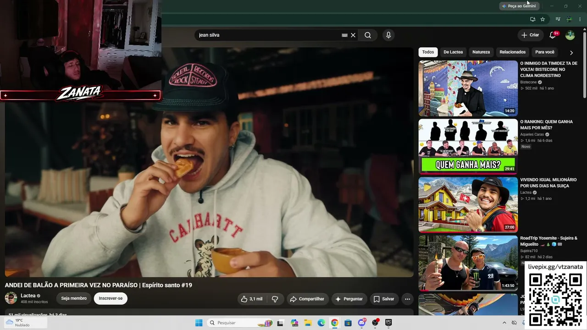This screenshot has width=587, height=330.
Task: Open the Aqueles Caras channel link
Action: (x=532, y=134)
